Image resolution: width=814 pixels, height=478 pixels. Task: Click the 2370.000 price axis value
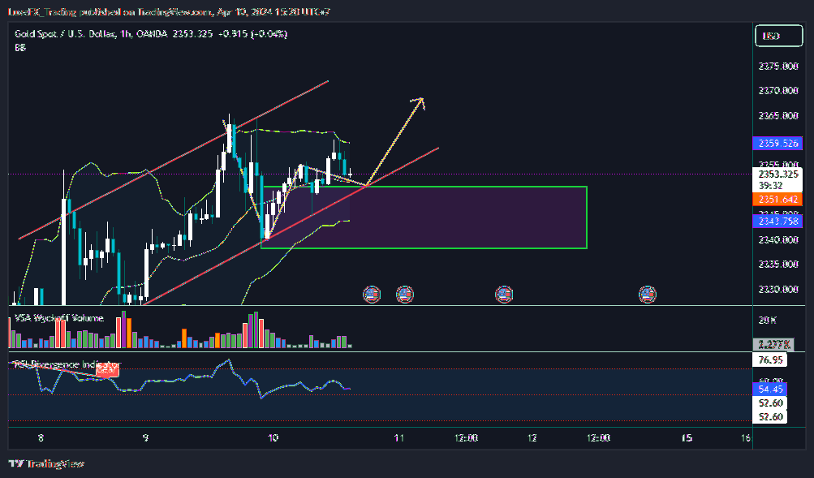point(777,90)
